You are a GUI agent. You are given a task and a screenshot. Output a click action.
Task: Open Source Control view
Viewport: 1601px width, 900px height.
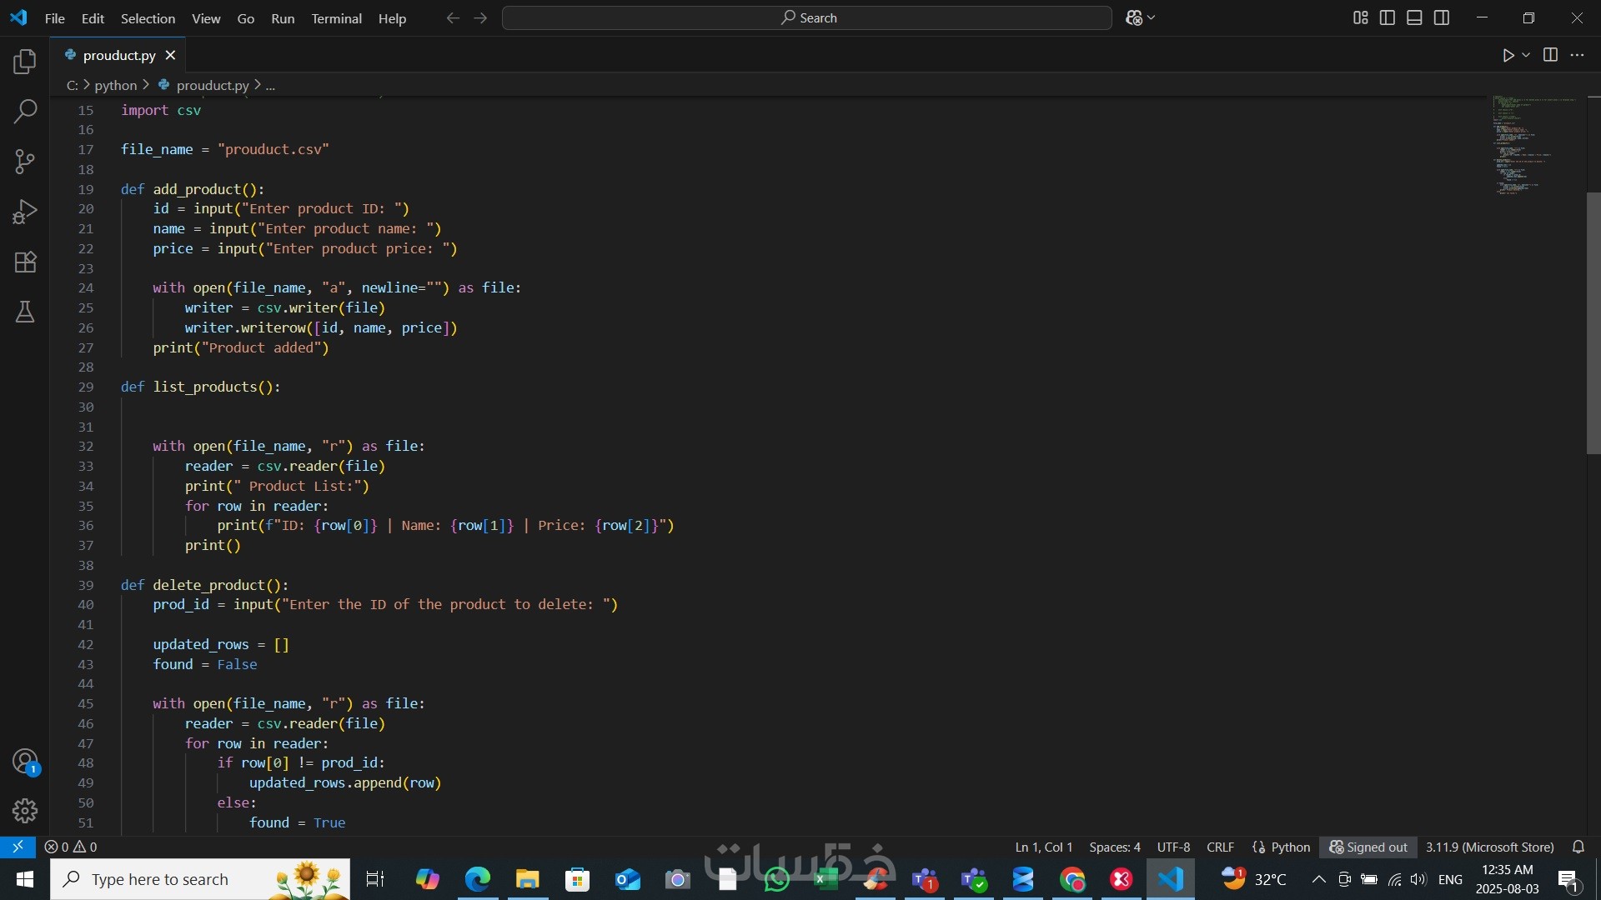25,162
